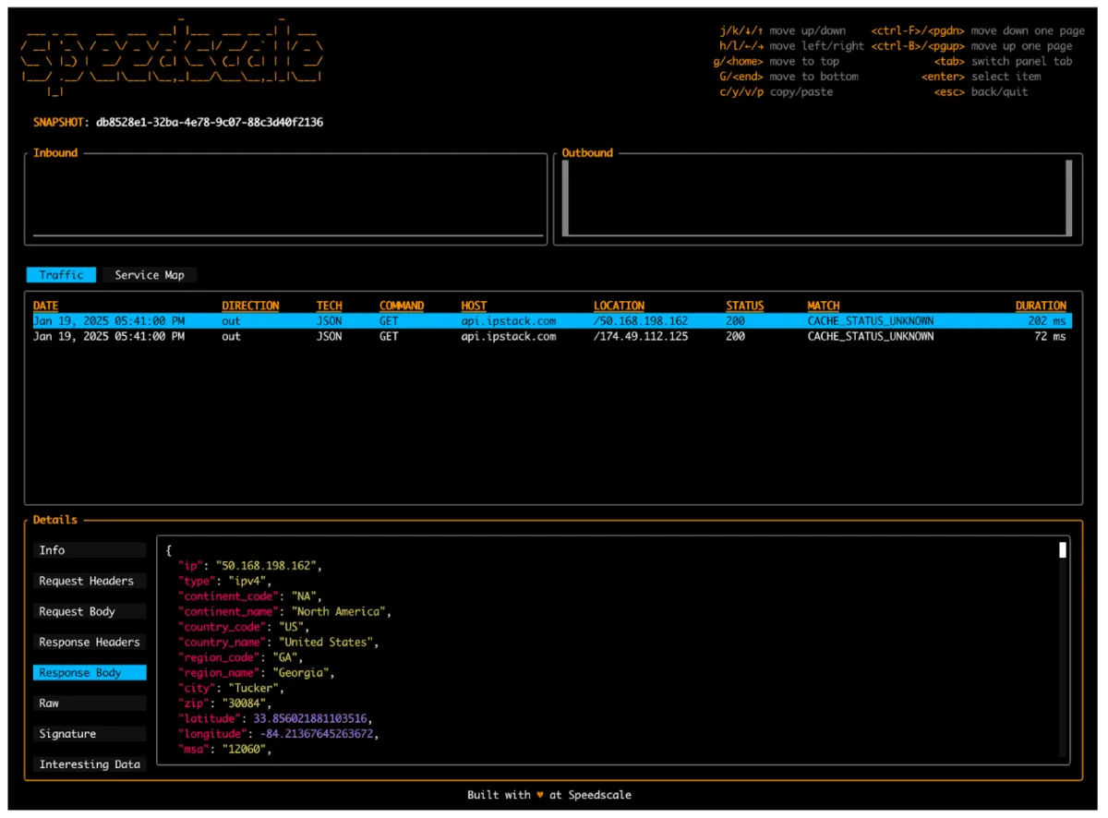This screenshot has height=818, width=1108.
Task: Open the Interesting Data panel
Action: coord(89,764)
